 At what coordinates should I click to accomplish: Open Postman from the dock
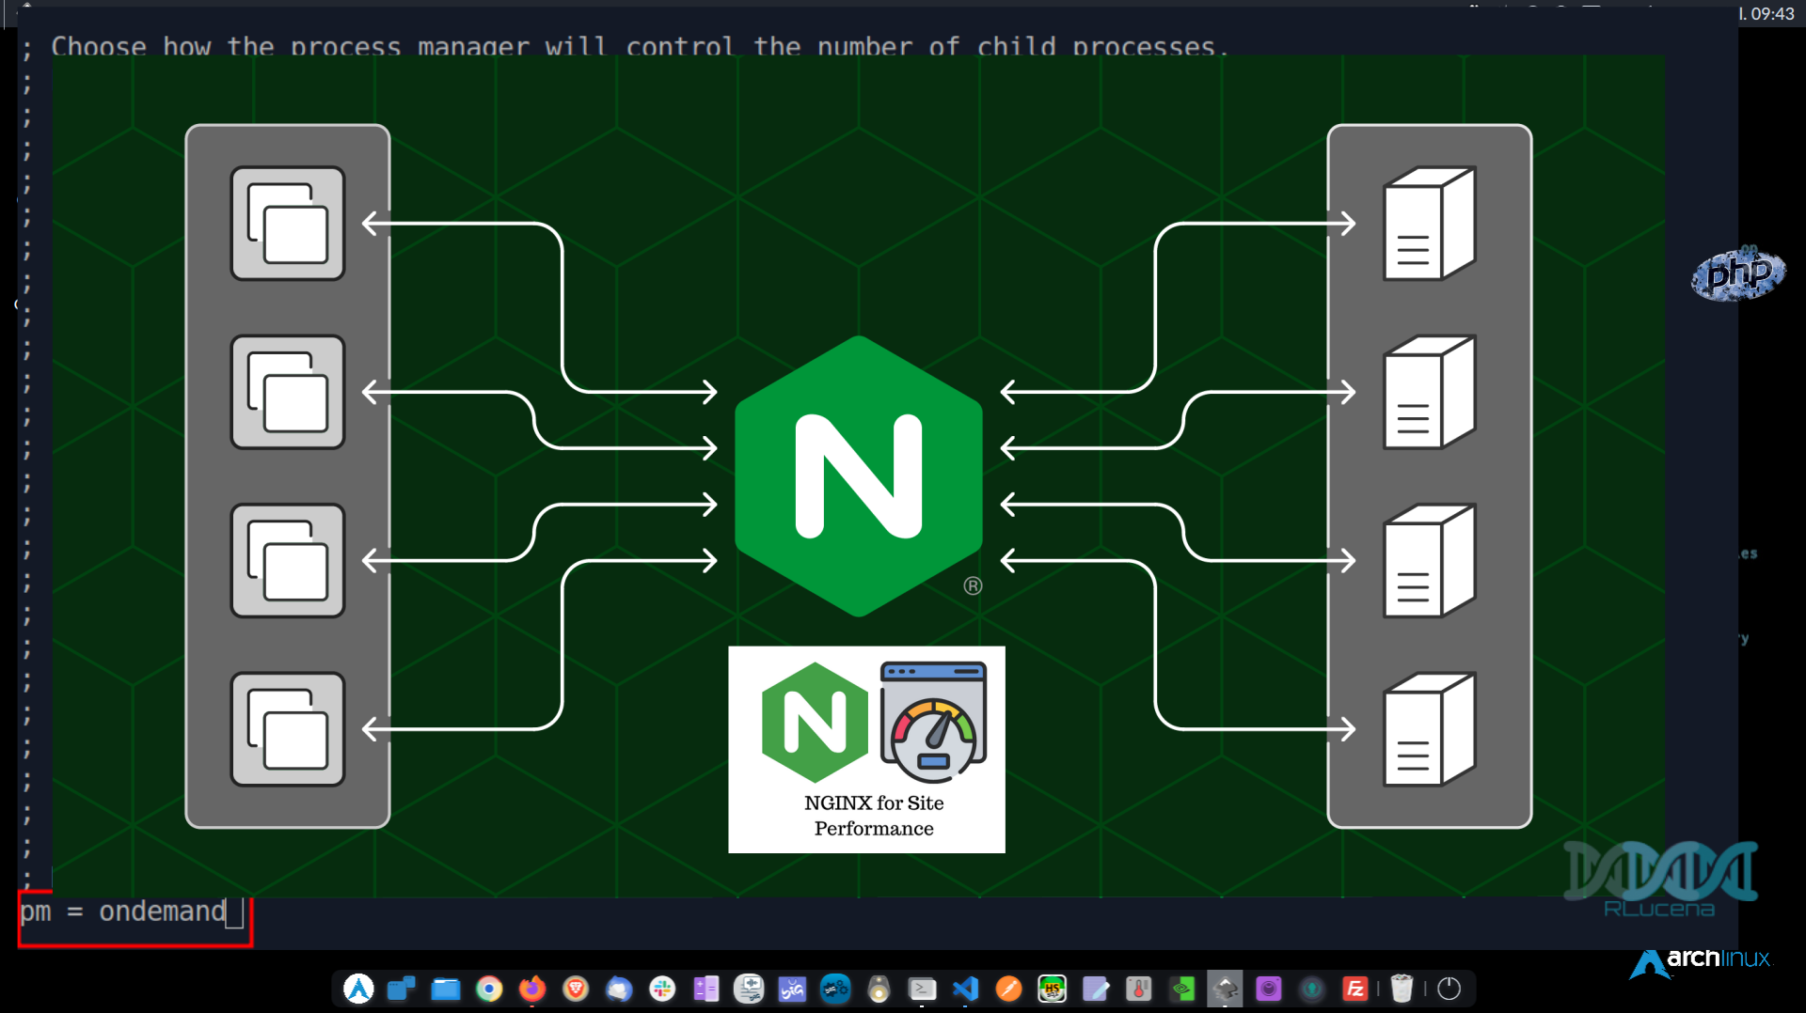coord(1008,989)
